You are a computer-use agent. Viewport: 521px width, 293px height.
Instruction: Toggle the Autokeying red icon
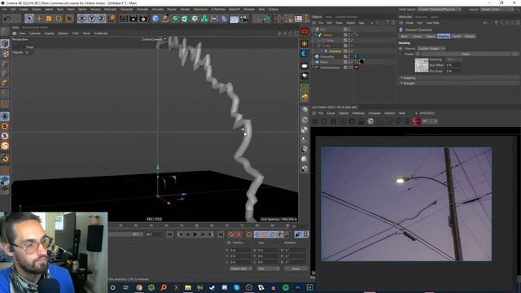tap(239, 234)
